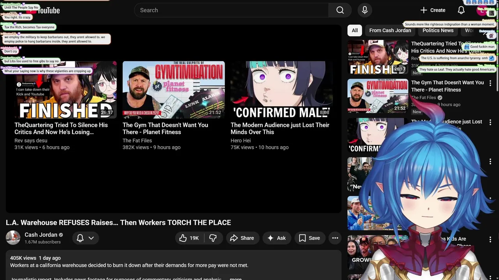Click the YouTube logo home link
The width and height of the screenshot is (499, 280).
pos(43,10)
